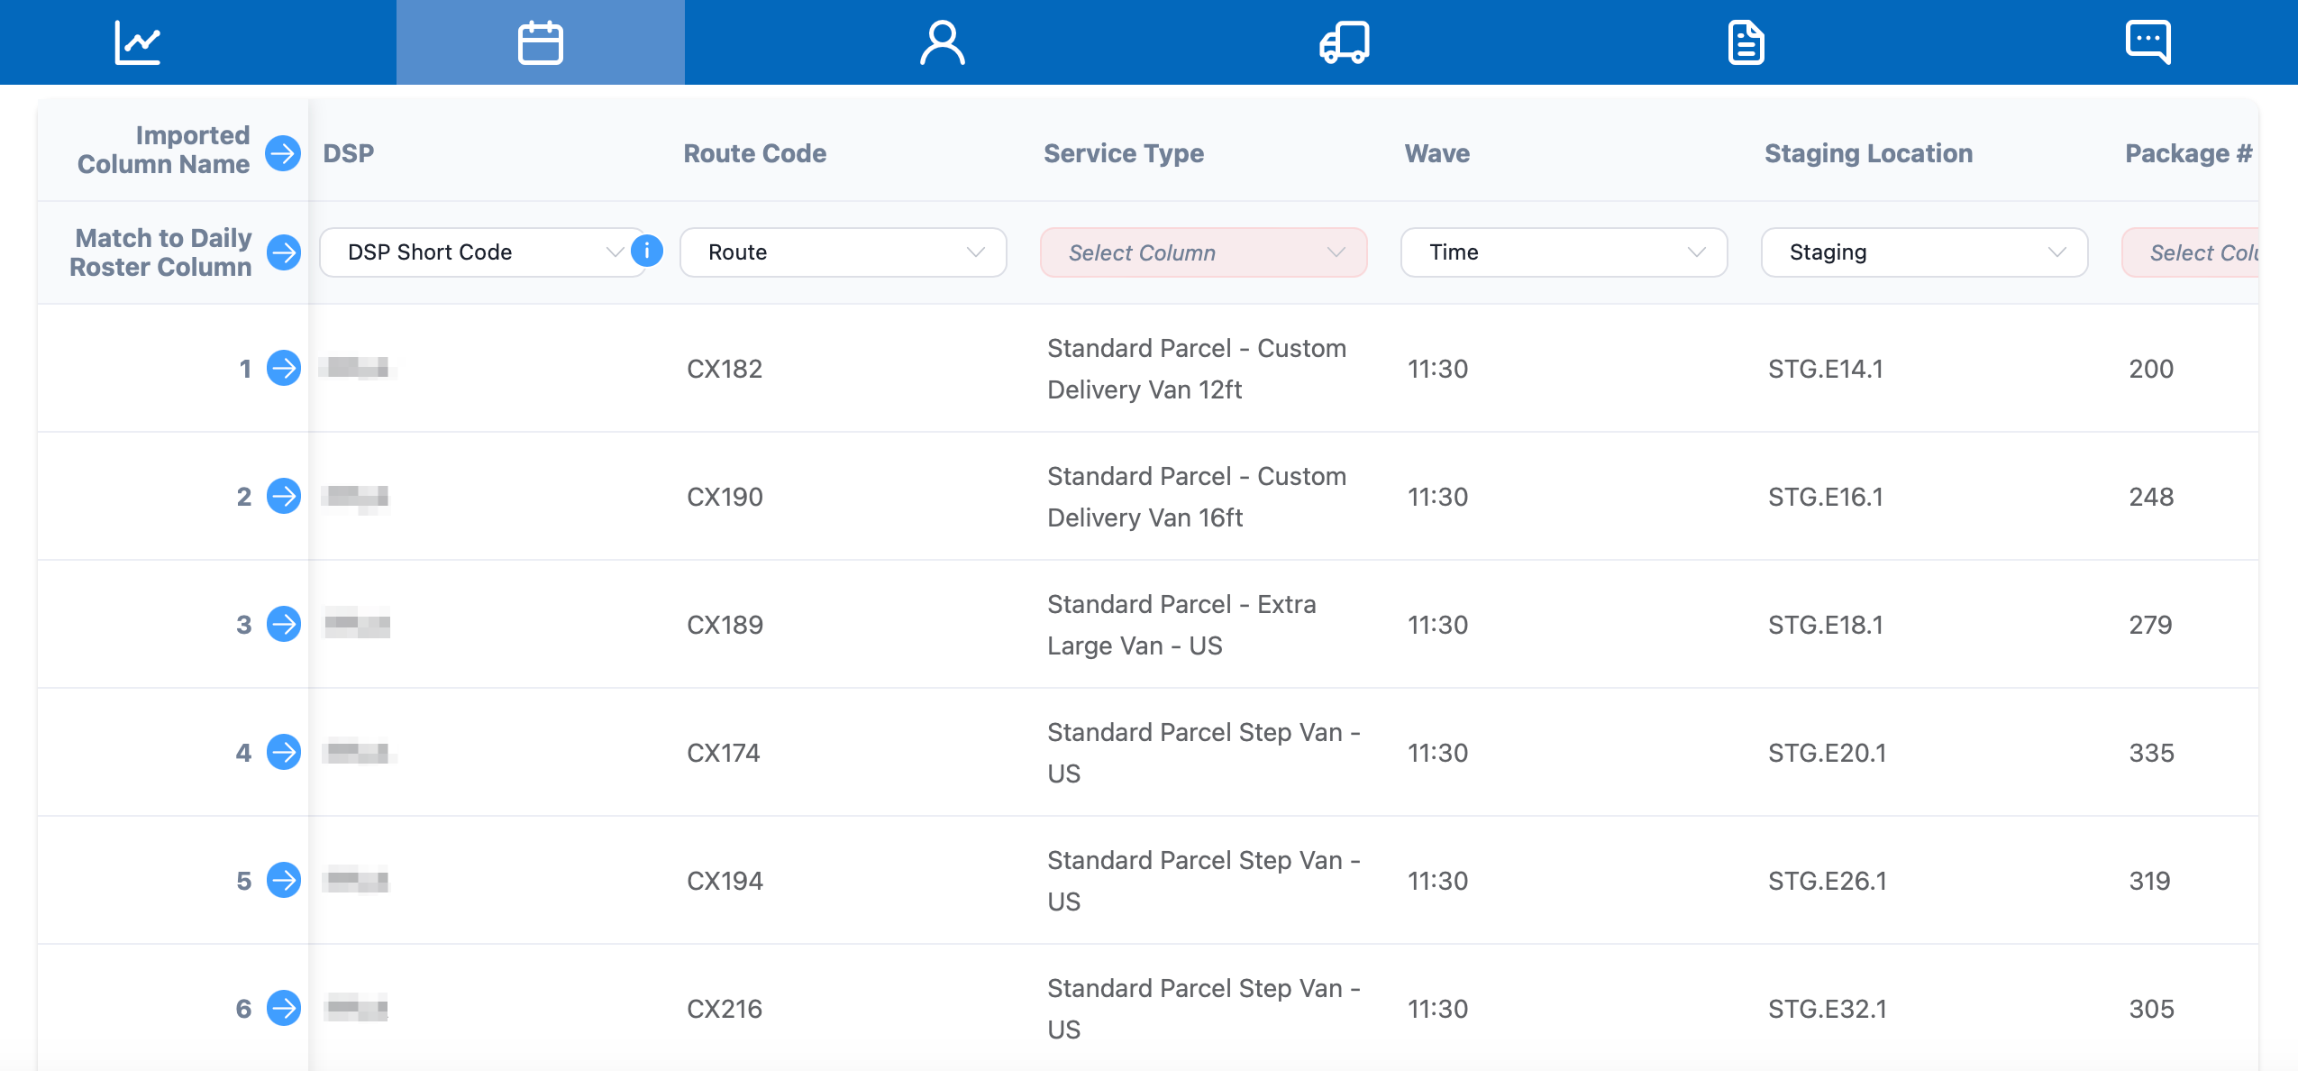This screenshot has height=1071, width=2298.
Task: Click the arrow icon for row 1
Action: point(283,368)
